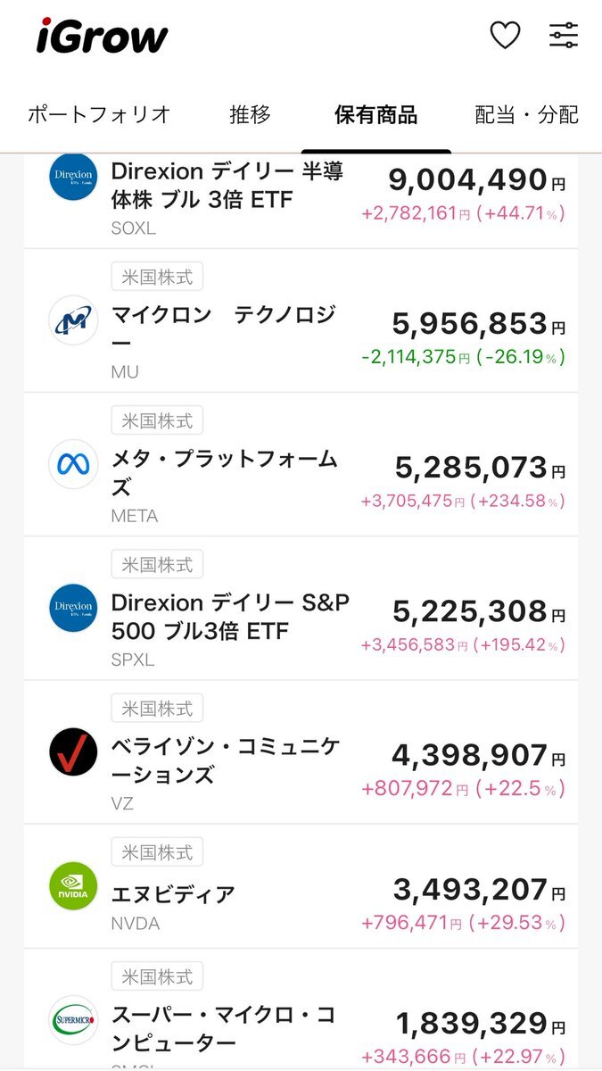The height and width of the screenshot is (1071, 602).
Task: Tap the Micron Technology logo icon
Action: (x=73, y=320)
